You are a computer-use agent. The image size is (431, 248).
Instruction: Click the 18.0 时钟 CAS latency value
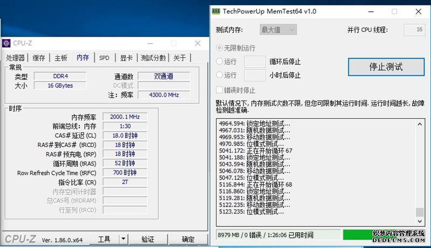point(125,136)
